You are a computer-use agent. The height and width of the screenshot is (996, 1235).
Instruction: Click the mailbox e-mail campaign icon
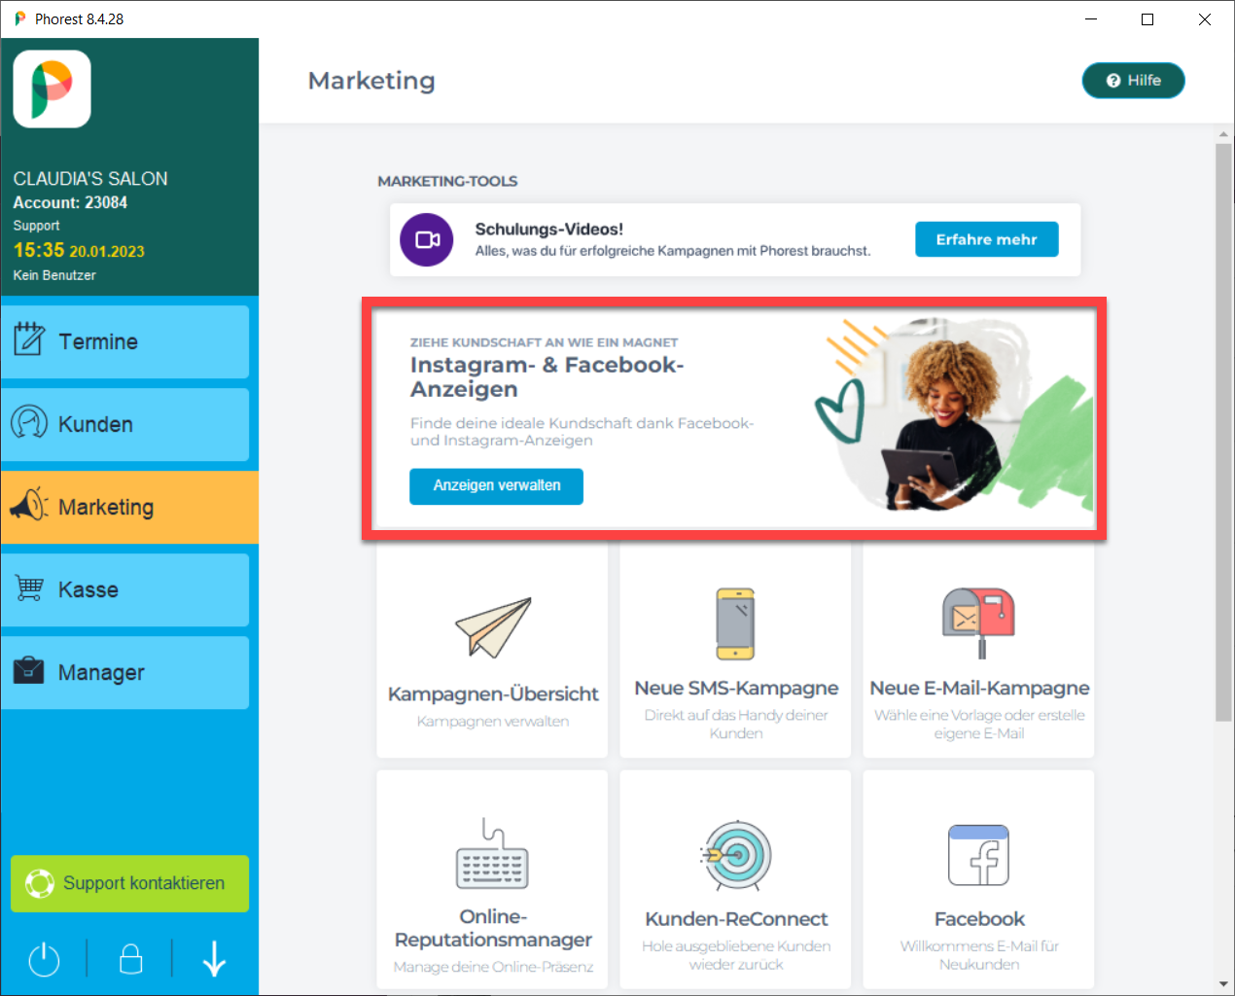pos(978,622)
